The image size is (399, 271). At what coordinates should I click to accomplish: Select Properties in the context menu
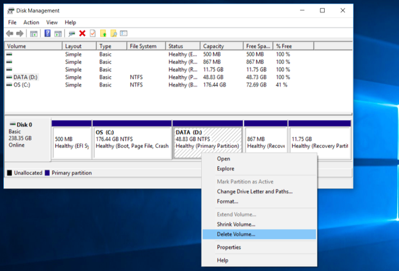pos(228,247)
